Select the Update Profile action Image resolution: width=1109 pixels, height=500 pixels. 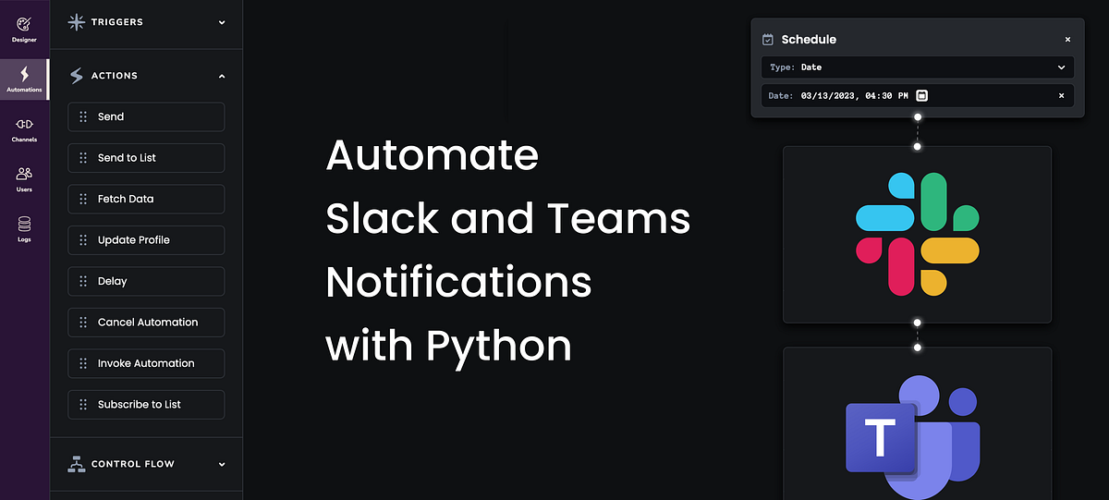coord(146,240)
